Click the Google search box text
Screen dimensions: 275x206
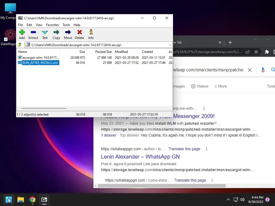coord(208,70)
